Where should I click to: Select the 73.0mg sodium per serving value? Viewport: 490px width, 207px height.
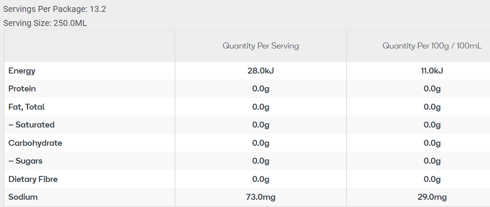(x=261, y=197)
